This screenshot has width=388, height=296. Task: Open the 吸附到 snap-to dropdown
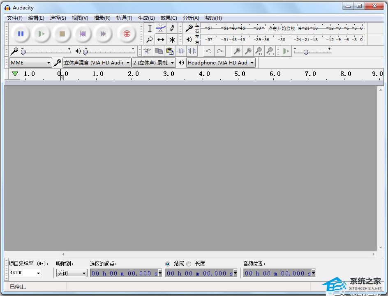click(72, 273)
